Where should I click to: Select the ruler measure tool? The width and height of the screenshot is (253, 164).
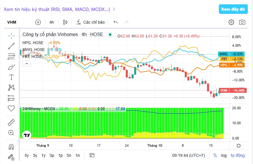coord(11,122)
